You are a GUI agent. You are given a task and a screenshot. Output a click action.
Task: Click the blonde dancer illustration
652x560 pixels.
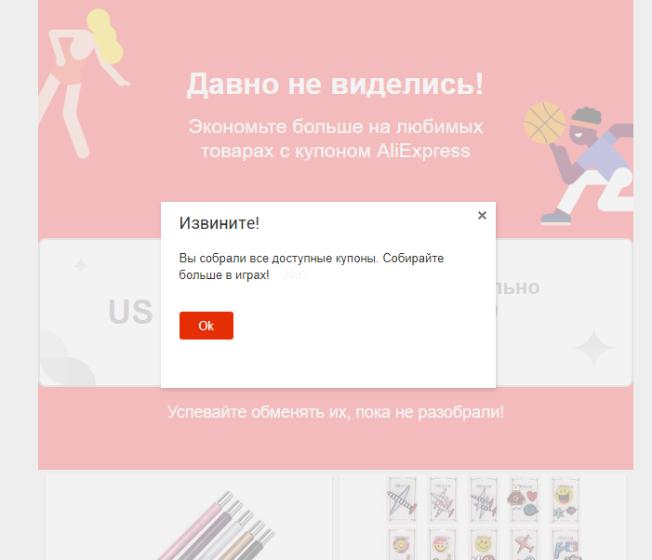click(83, 83)
